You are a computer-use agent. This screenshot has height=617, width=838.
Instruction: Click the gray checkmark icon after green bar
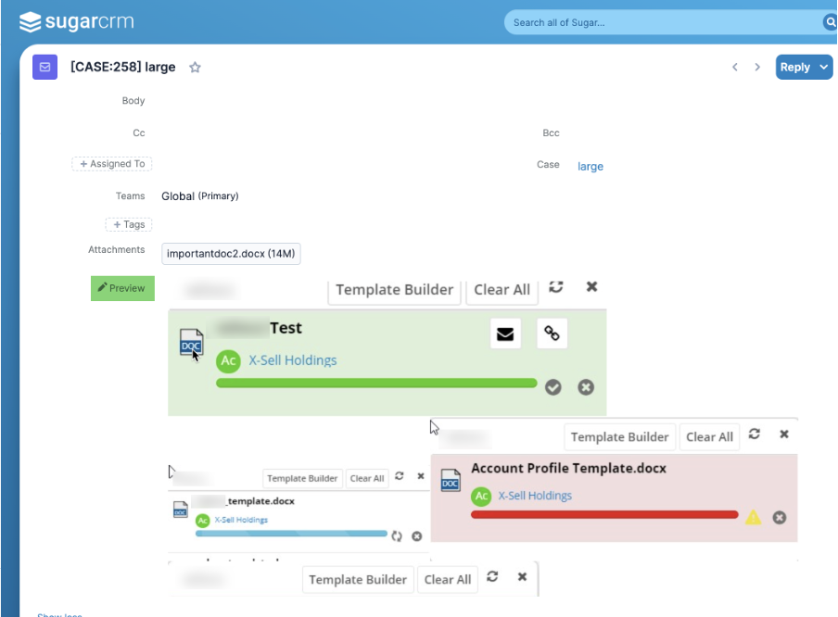coord(553,387)
